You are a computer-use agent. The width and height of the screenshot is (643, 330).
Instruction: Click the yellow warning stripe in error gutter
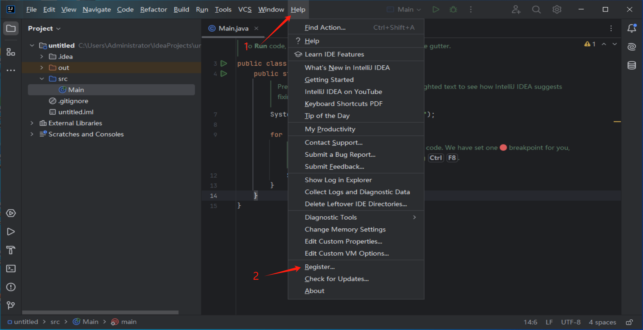(617, 121)
